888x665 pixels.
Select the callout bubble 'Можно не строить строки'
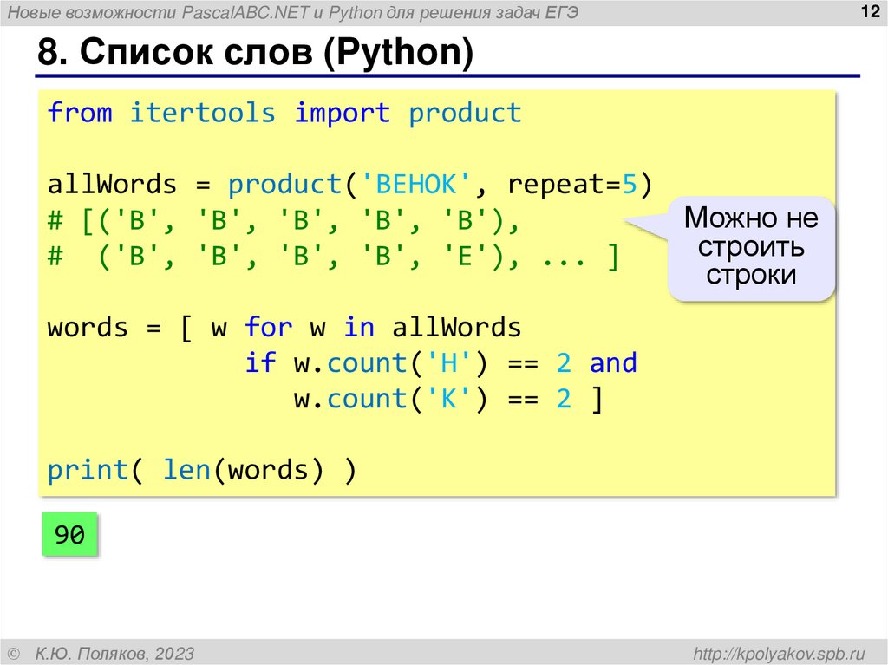751,249
